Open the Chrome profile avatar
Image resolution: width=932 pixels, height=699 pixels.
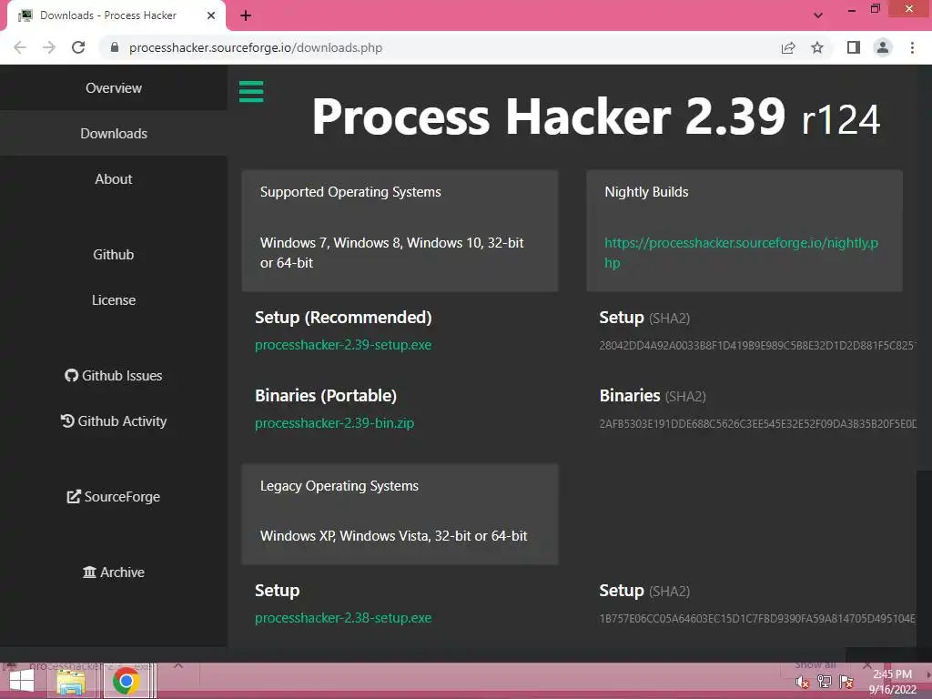[x=883, y=47]
